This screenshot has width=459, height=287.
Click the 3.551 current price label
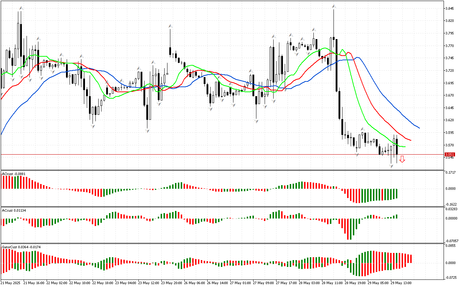click(x=450, y=155)
